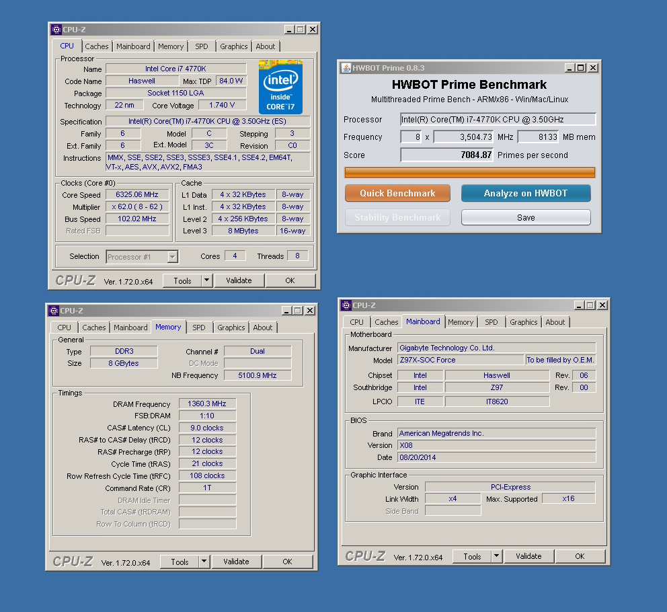Click Analyze on HWBOT button
Screen dimensions: 667x612
pyautogui.click(x=526, y=193)
